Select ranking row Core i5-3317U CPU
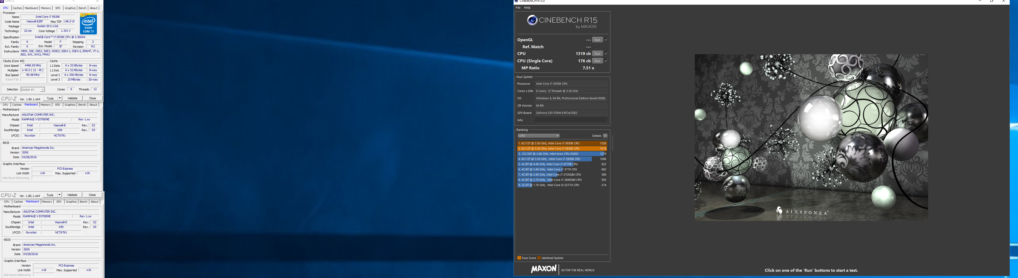This screenshot has height=278, width=1018. [562, 185]
